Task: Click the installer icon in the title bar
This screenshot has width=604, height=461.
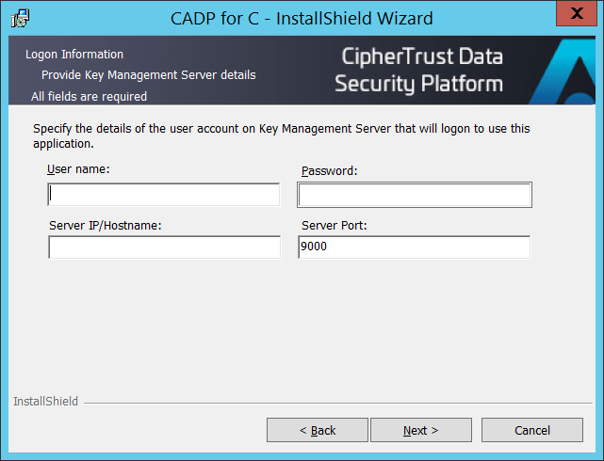Action: coord(19,18)
